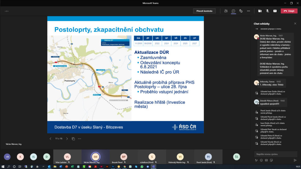Open the reactions icon in the meeting toolbar

pos(241,11)
